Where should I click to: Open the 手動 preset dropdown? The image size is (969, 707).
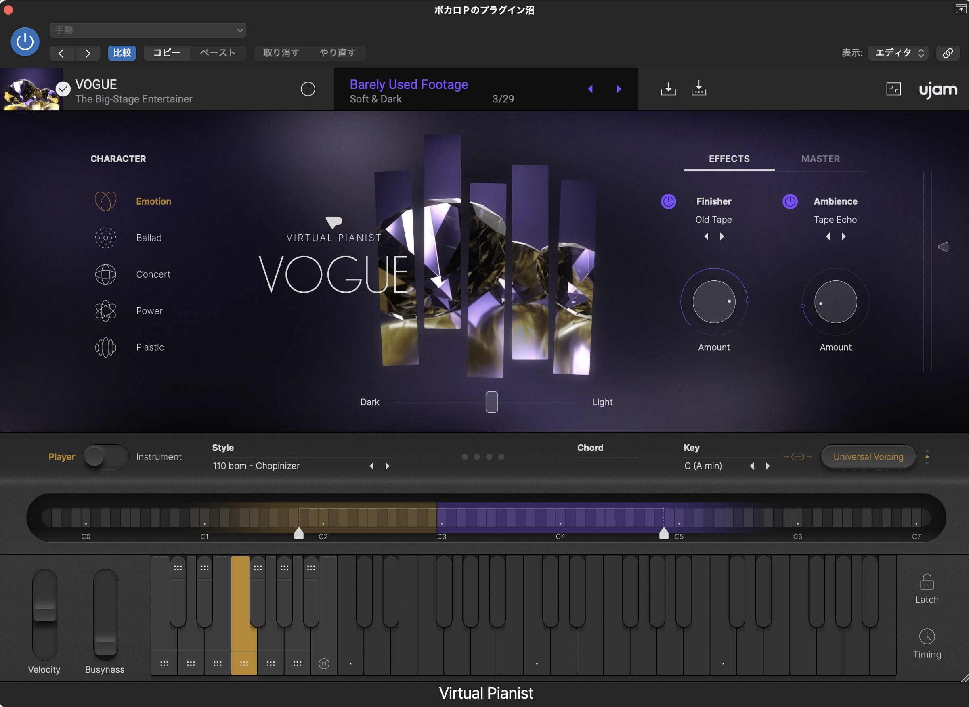148,30
